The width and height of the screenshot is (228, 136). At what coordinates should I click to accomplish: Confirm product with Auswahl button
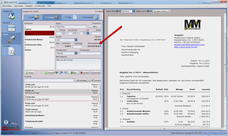(96, 80)
